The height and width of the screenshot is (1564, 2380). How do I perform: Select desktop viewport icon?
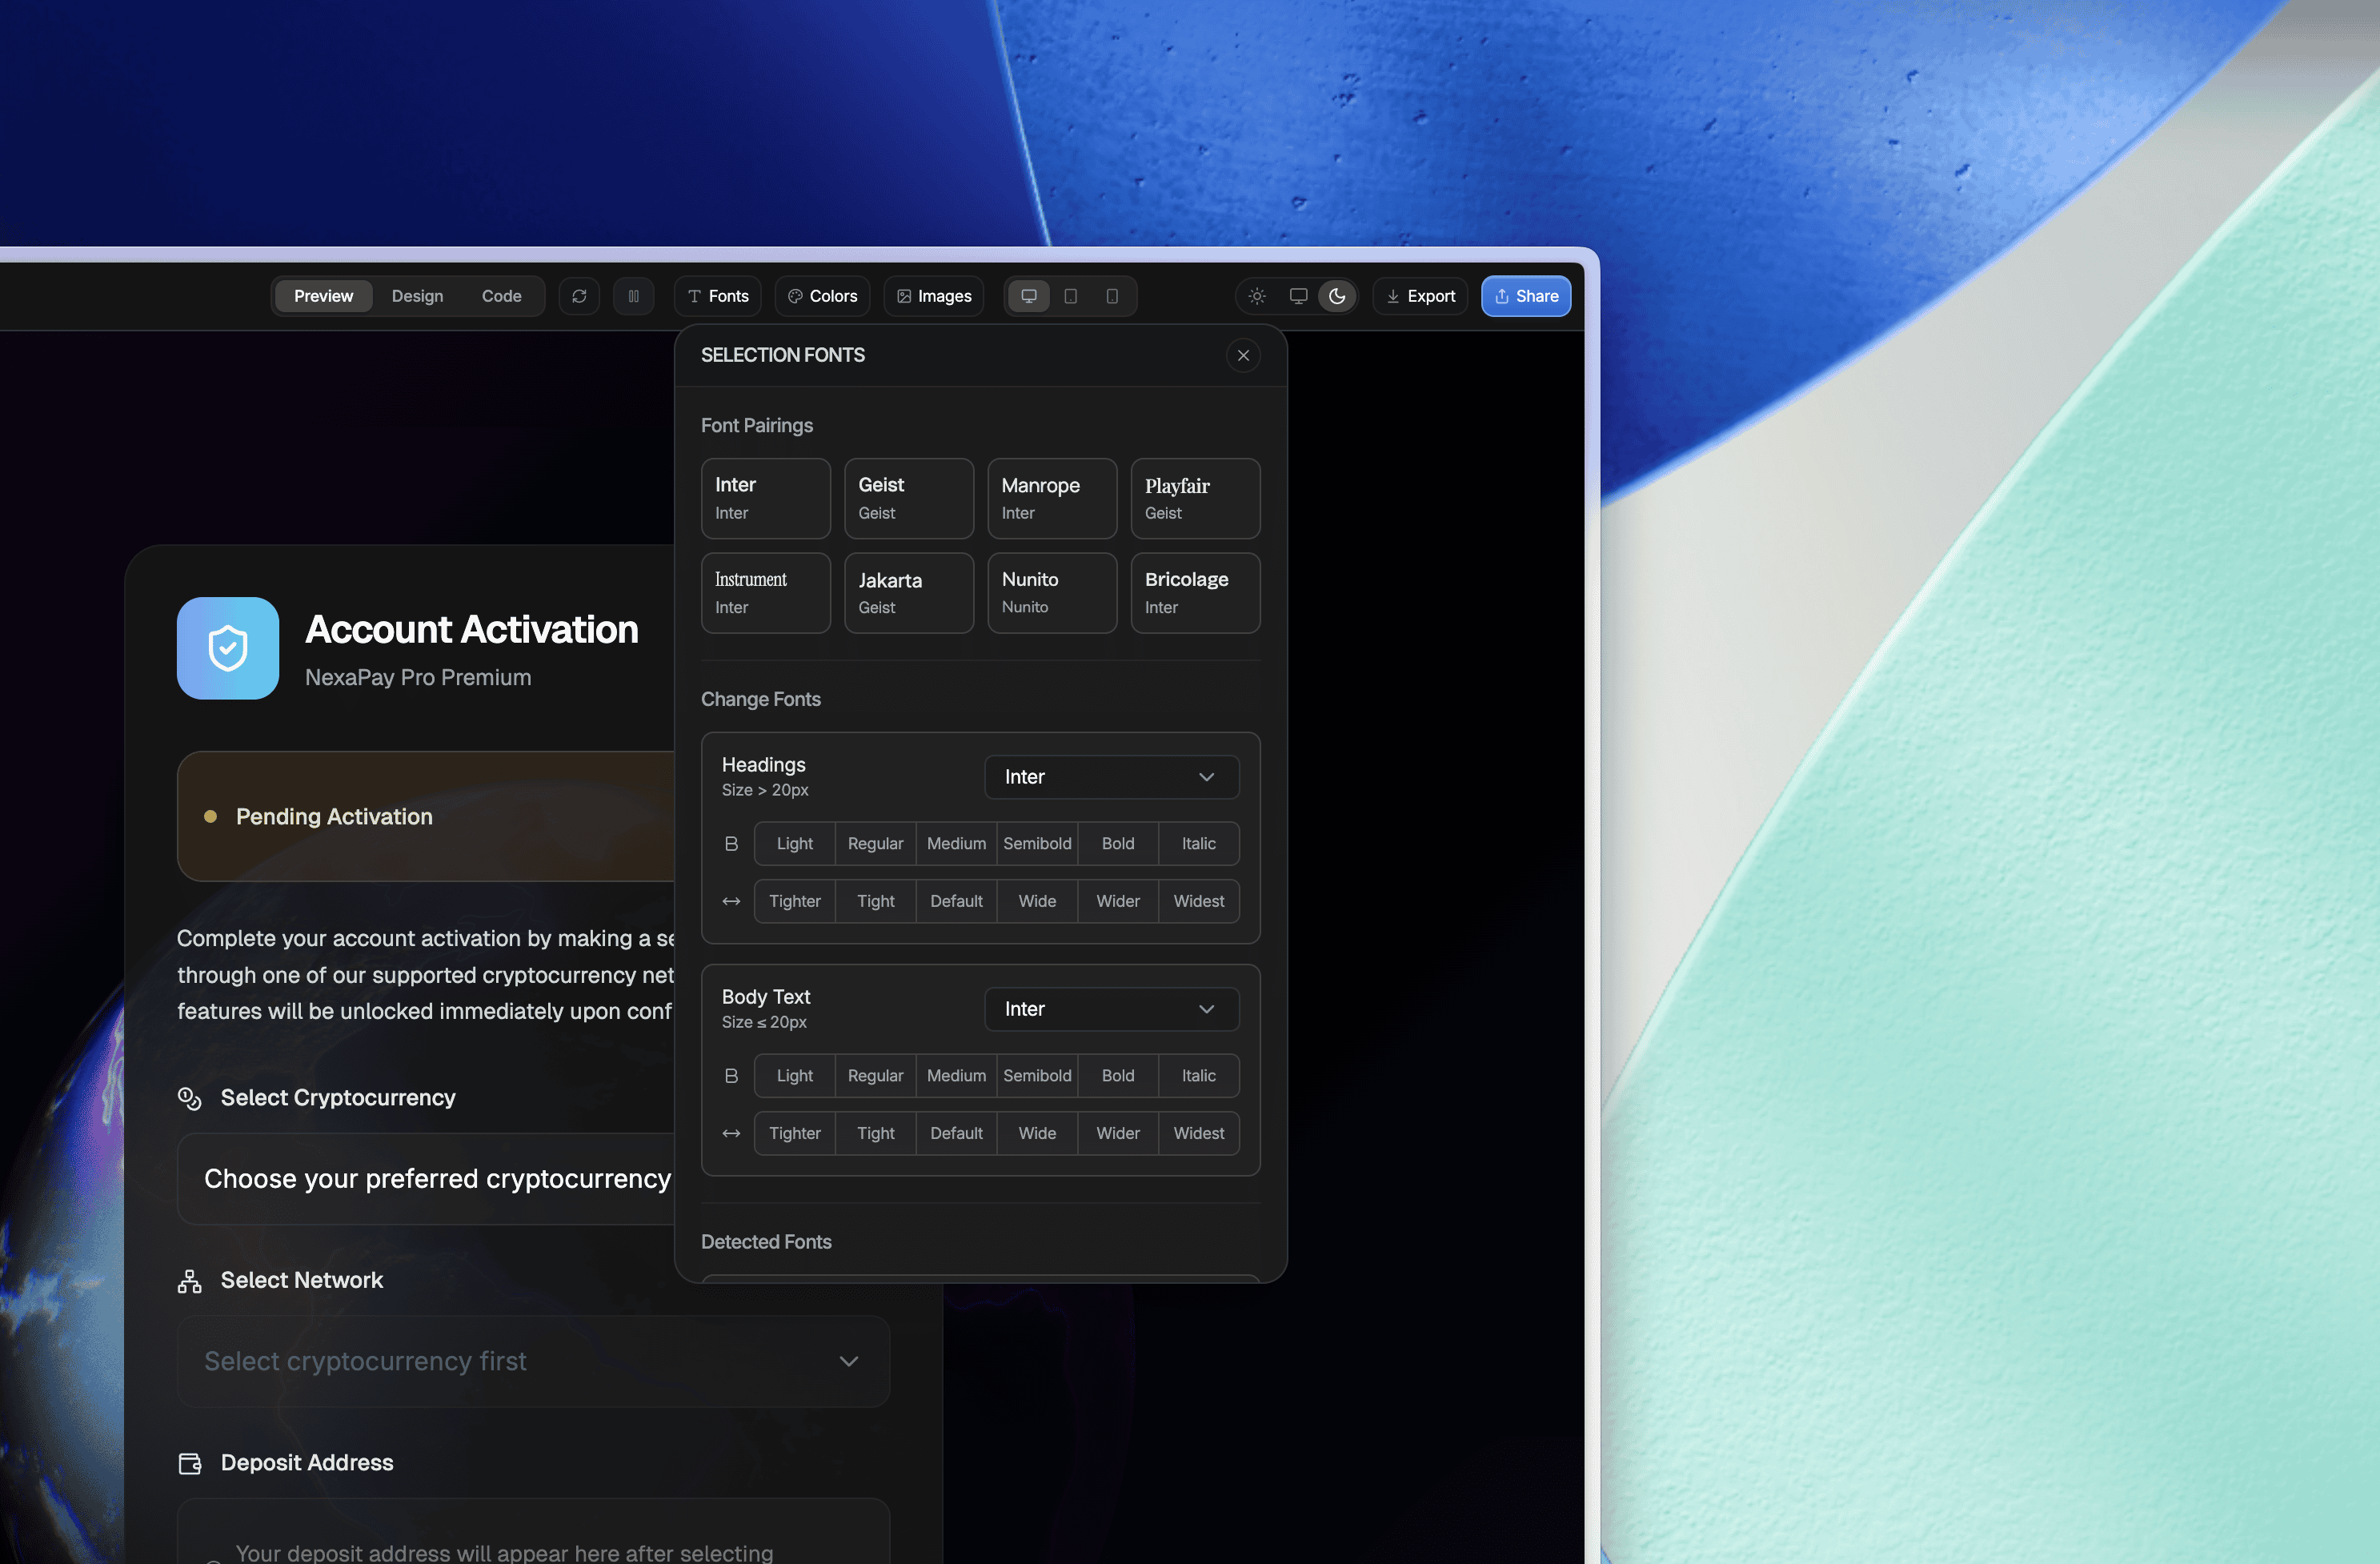point(1028,296)
